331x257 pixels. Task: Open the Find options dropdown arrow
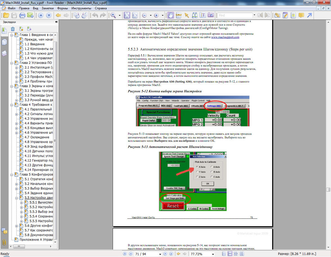tap(254, 15)
